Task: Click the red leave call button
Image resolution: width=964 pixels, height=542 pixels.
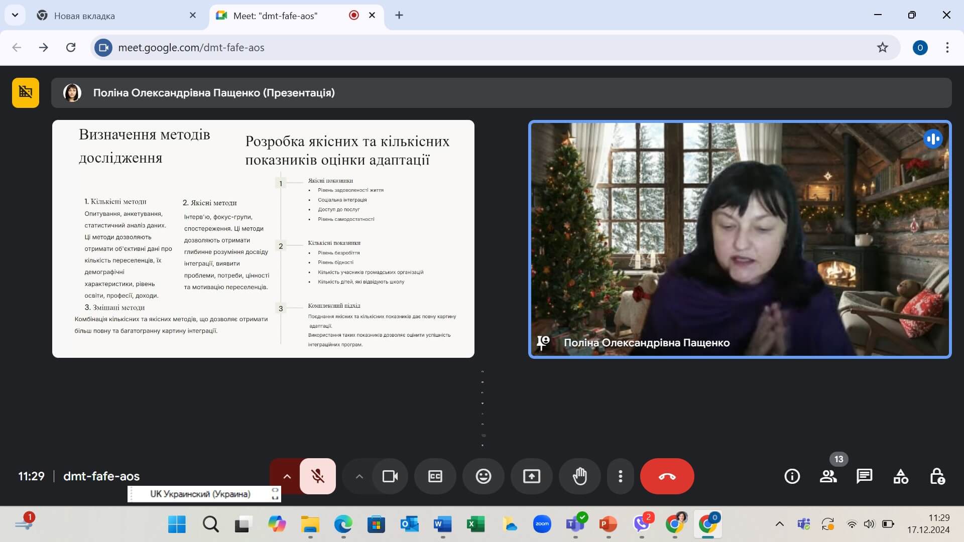Action: [x=667, y=476]
